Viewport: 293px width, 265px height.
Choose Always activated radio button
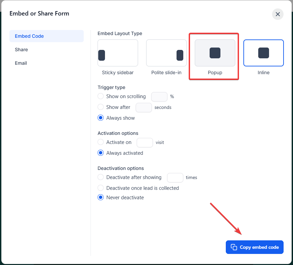pyautogui.click(x=101, y=153)
